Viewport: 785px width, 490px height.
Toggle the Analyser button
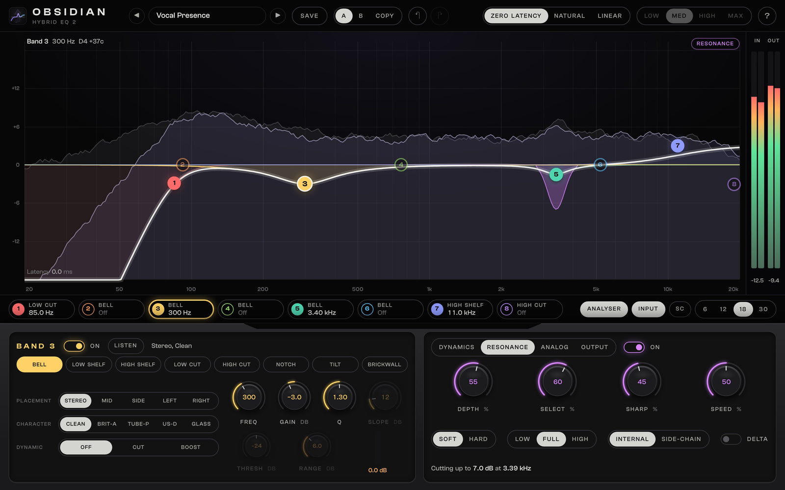click(x=604, y=309)
